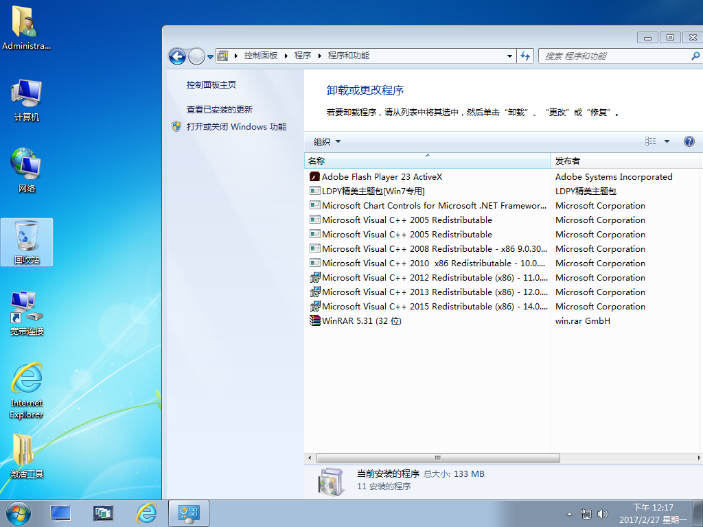Screen dimensions: 703x527
Task: Sort by the 发布者 column header
Action: 625,161
